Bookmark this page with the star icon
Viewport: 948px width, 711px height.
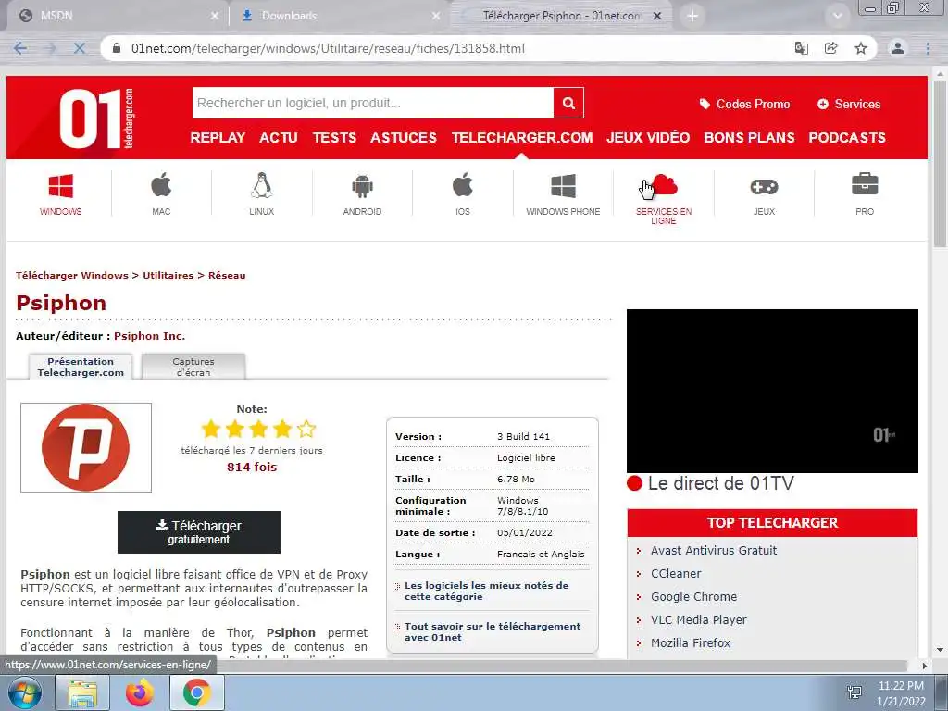tap(861, 48)
